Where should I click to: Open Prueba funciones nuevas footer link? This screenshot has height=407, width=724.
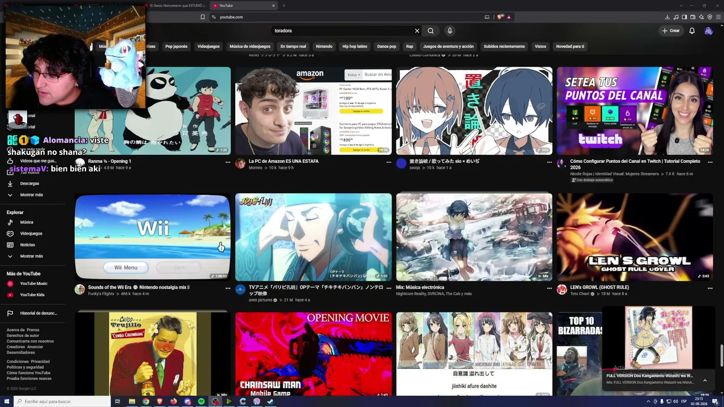[x=29, y=379]
